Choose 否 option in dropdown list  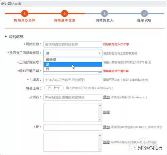(73, 69)
